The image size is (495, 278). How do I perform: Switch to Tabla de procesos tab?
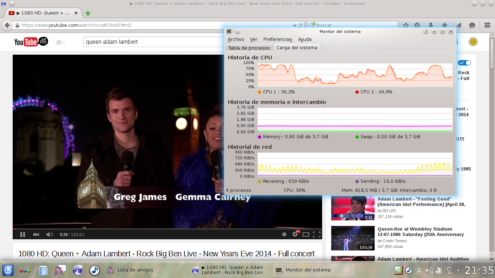click(x=249, y=48)
